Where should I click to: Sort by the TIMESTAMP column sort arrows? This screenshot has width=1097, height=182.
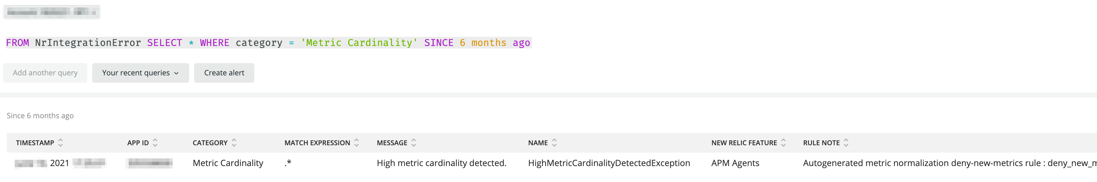point(61,143)
